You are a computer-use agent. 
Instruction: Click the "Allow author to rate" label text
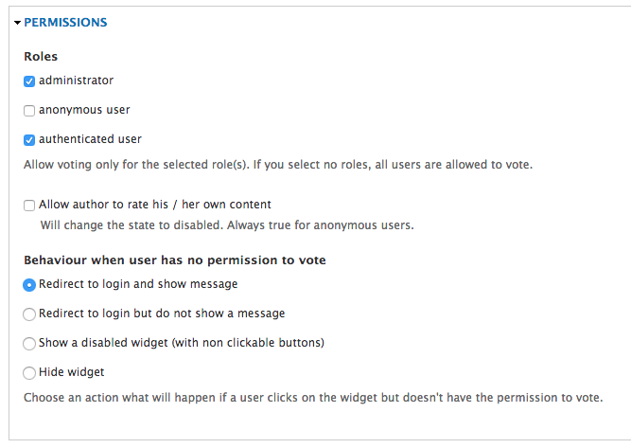tap(155, 204)
